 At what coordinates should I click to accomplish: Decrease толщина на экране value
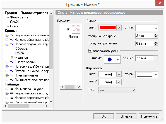click(x=156, y=37)
